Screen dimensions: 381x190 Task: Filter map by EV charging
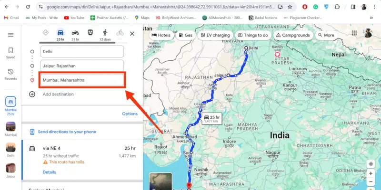pos(215,35)
